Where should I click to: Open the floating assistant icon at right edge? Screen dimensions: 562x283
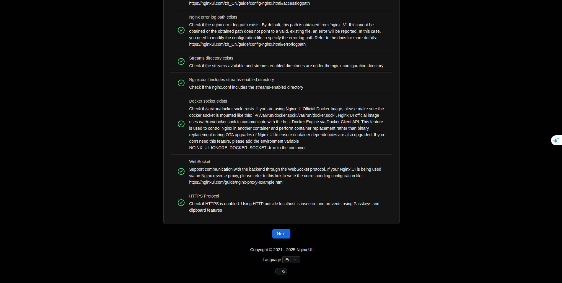[x=556, y=140]
